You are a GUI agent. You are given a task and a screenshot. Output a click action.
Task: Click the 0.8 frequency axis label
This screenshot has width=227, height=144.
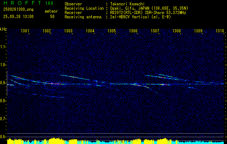click(x=3, y=101)
